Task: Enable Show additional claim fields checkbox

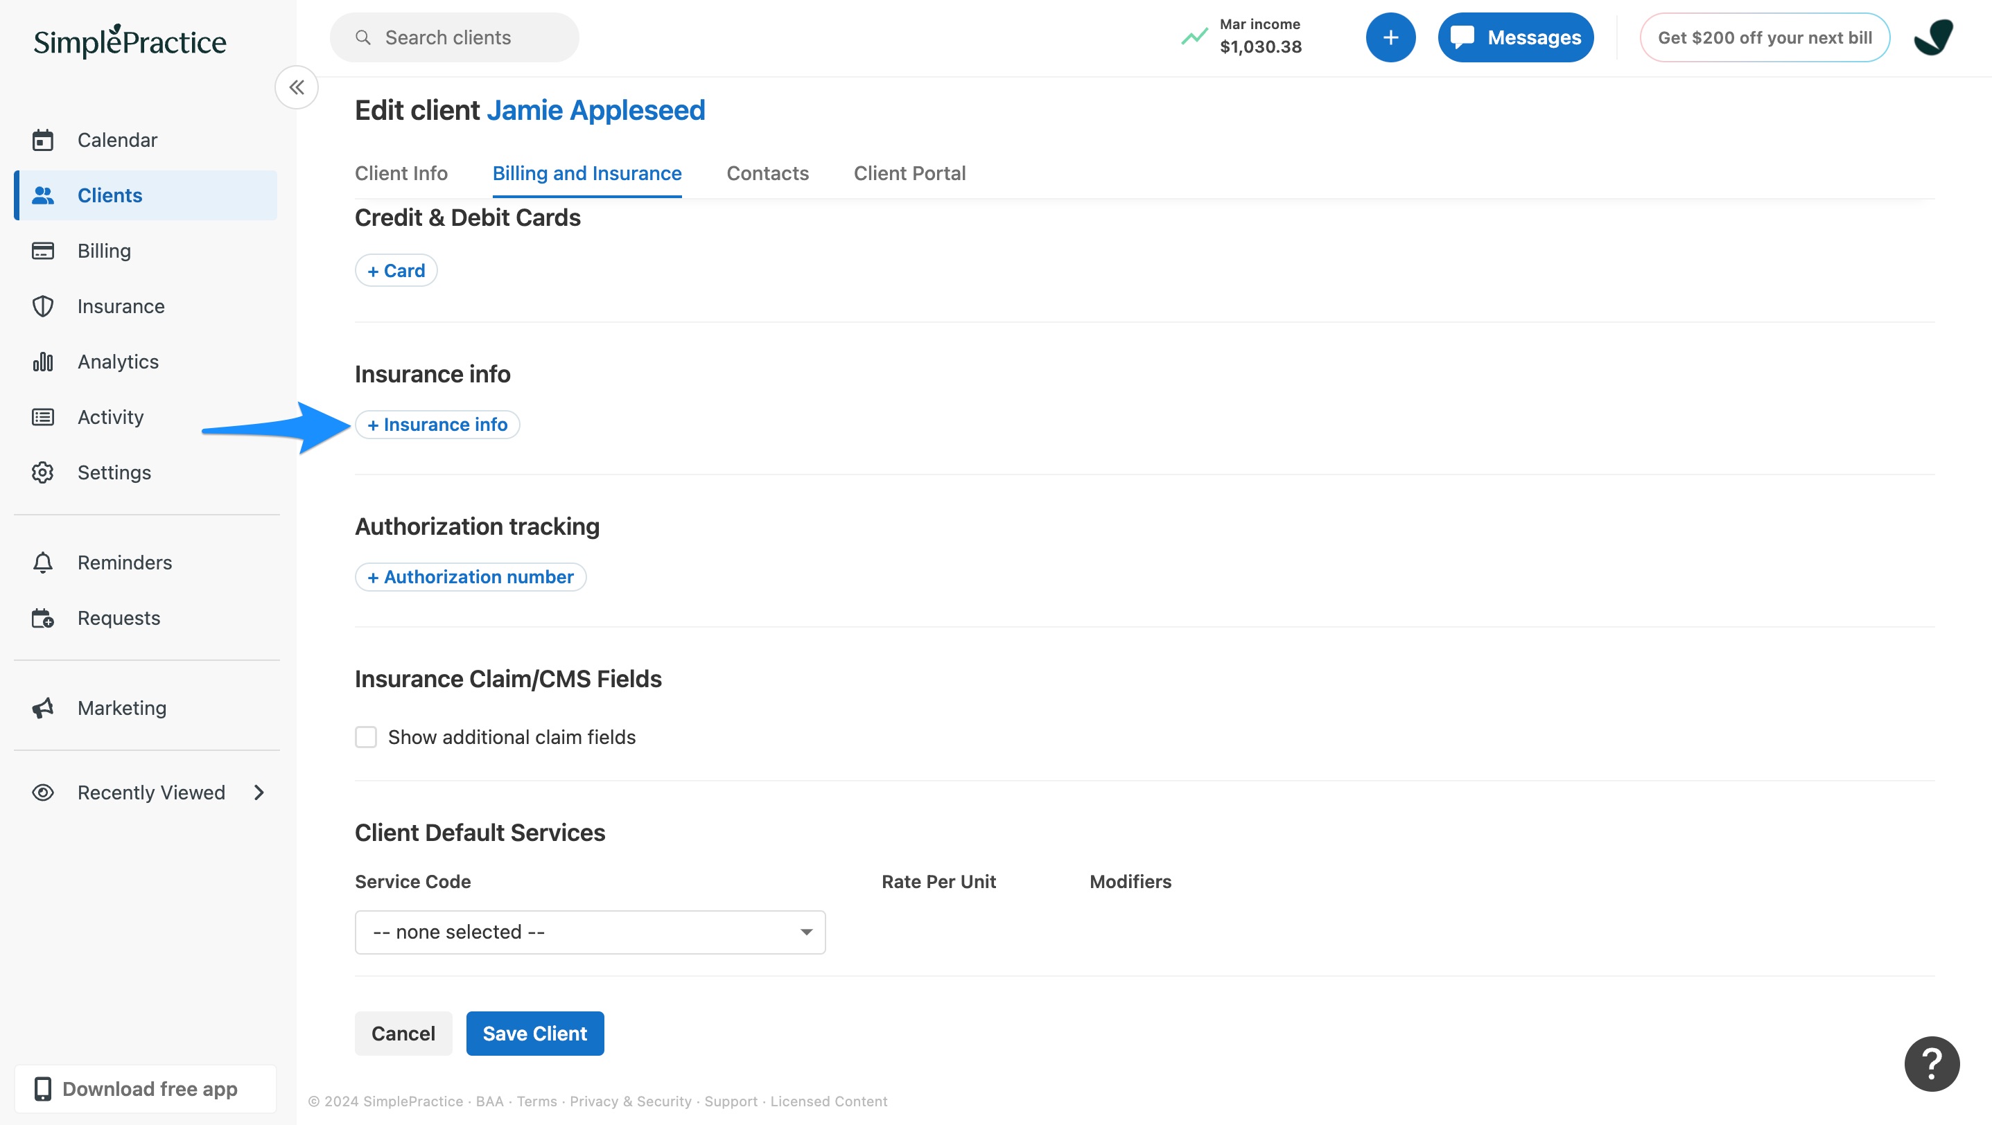Action: coord(366,737)
